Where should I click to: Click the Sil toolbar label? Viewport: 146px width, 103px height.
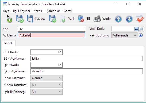pos(88,19)
